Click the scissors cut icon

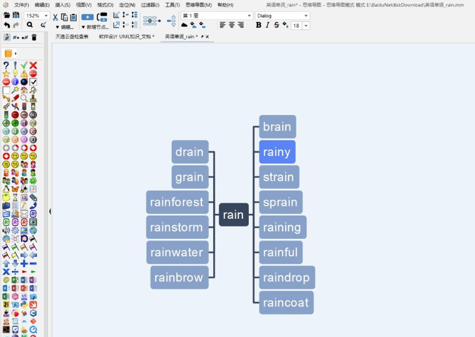[x=55, y=17]
